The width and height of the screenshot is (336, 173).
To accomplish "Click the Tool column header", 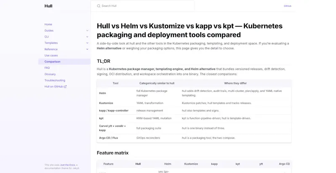I will coord(115,83).
